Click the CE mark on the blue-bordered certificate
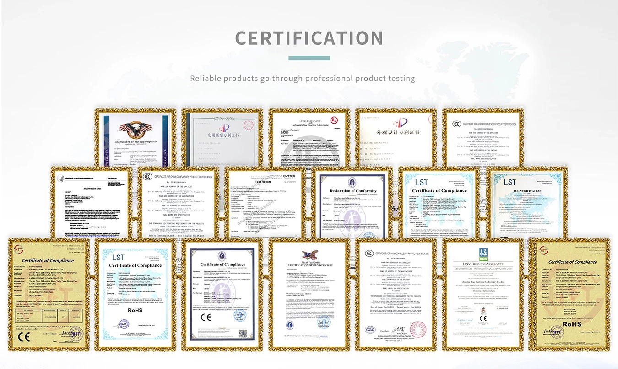618x369 pixels. coord(206,317)
